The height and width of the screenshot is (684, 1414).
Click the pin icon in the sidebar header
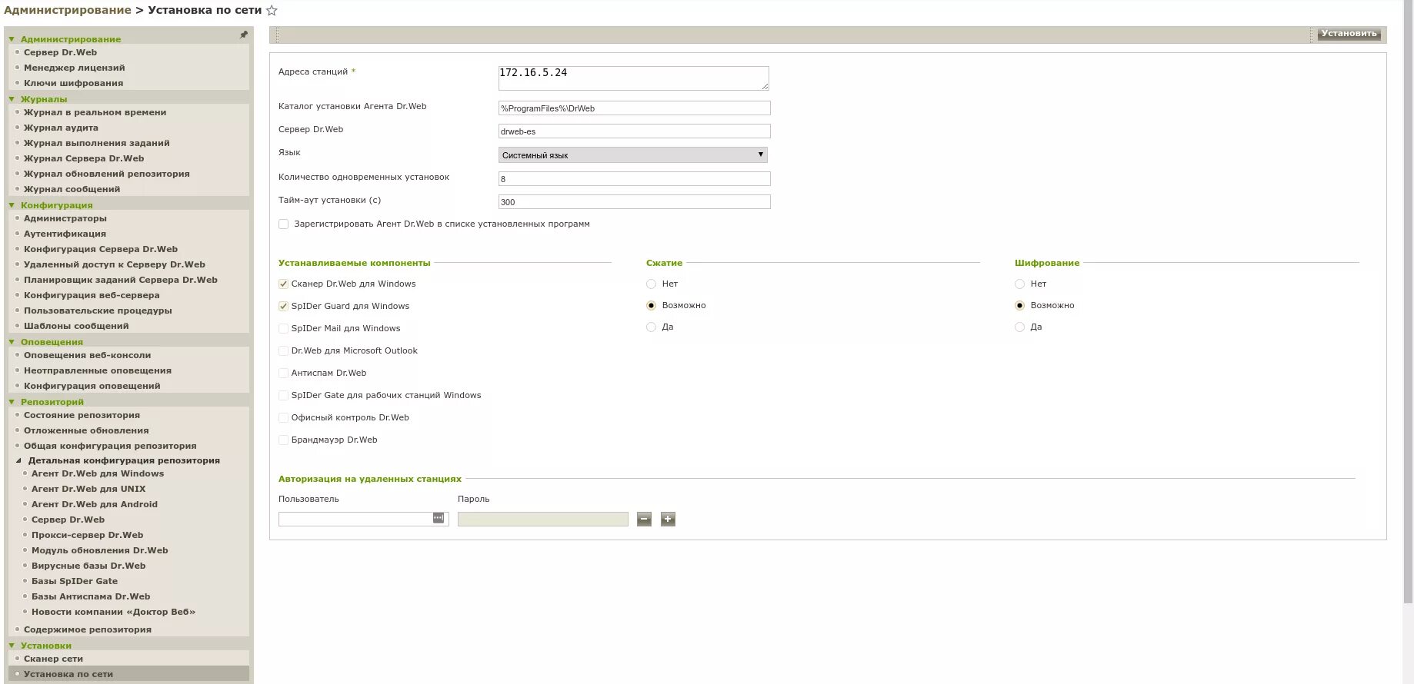click(243, 35)
